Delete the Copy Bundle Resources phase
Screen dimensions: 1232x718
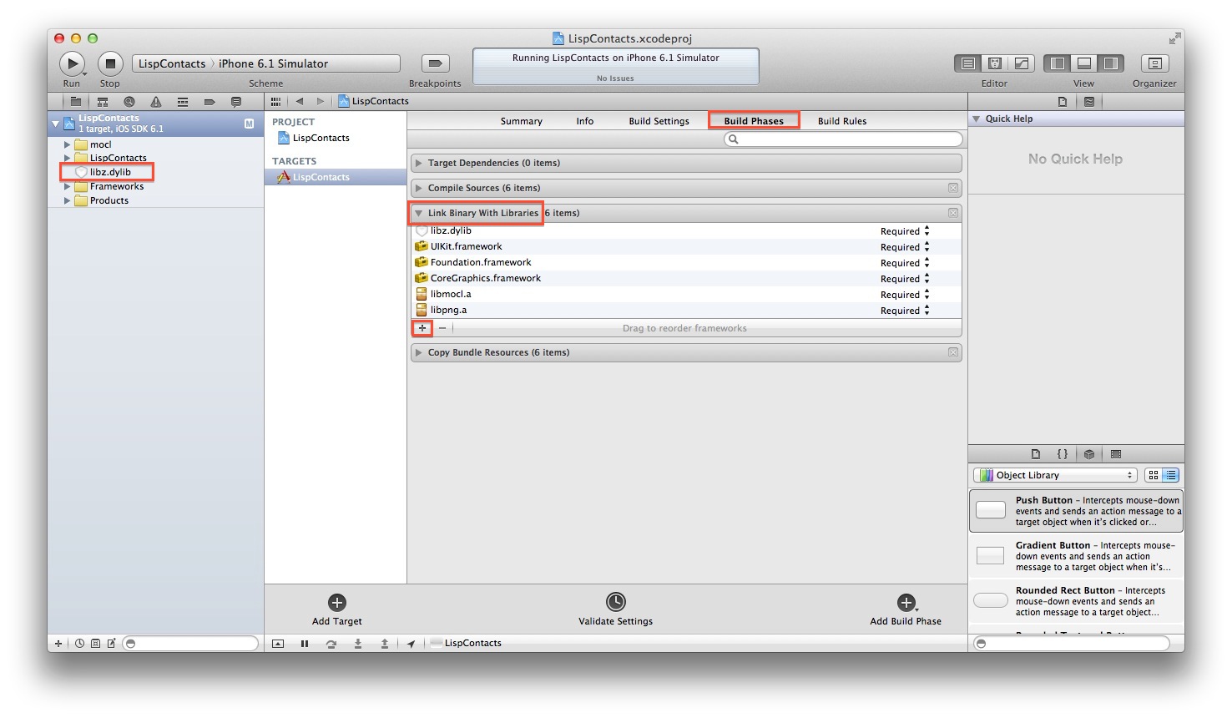coord(953,352)
